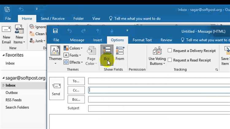The image size is (230, 129).
Task: Expand the Colors dropdown
Action: tap(73, 48)
